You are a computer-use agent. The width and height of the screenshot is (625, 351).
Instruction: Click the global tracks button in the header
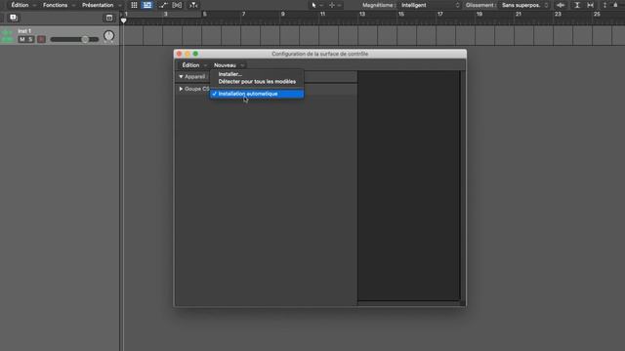click(108, 18)
